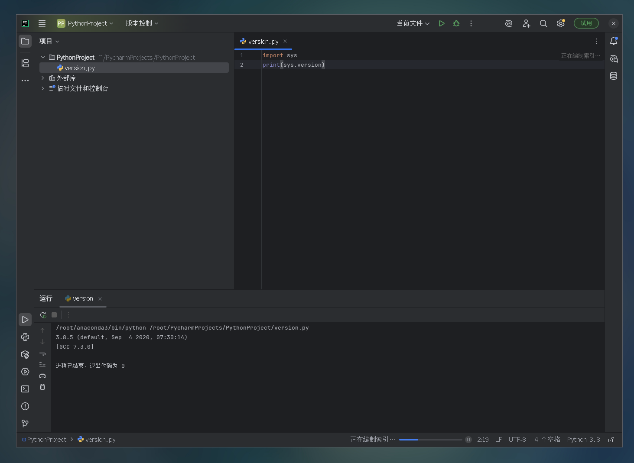The height and width of the screenshot is (463, 634).
Task: Rerun the version script in Run panel
Action: [43, 315]
